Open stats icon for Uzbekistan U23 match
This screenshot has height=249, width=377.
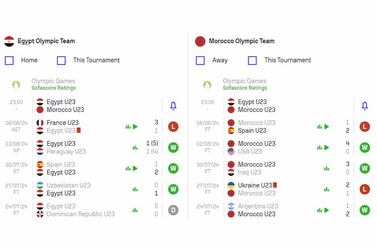click(x=135, y=190)
